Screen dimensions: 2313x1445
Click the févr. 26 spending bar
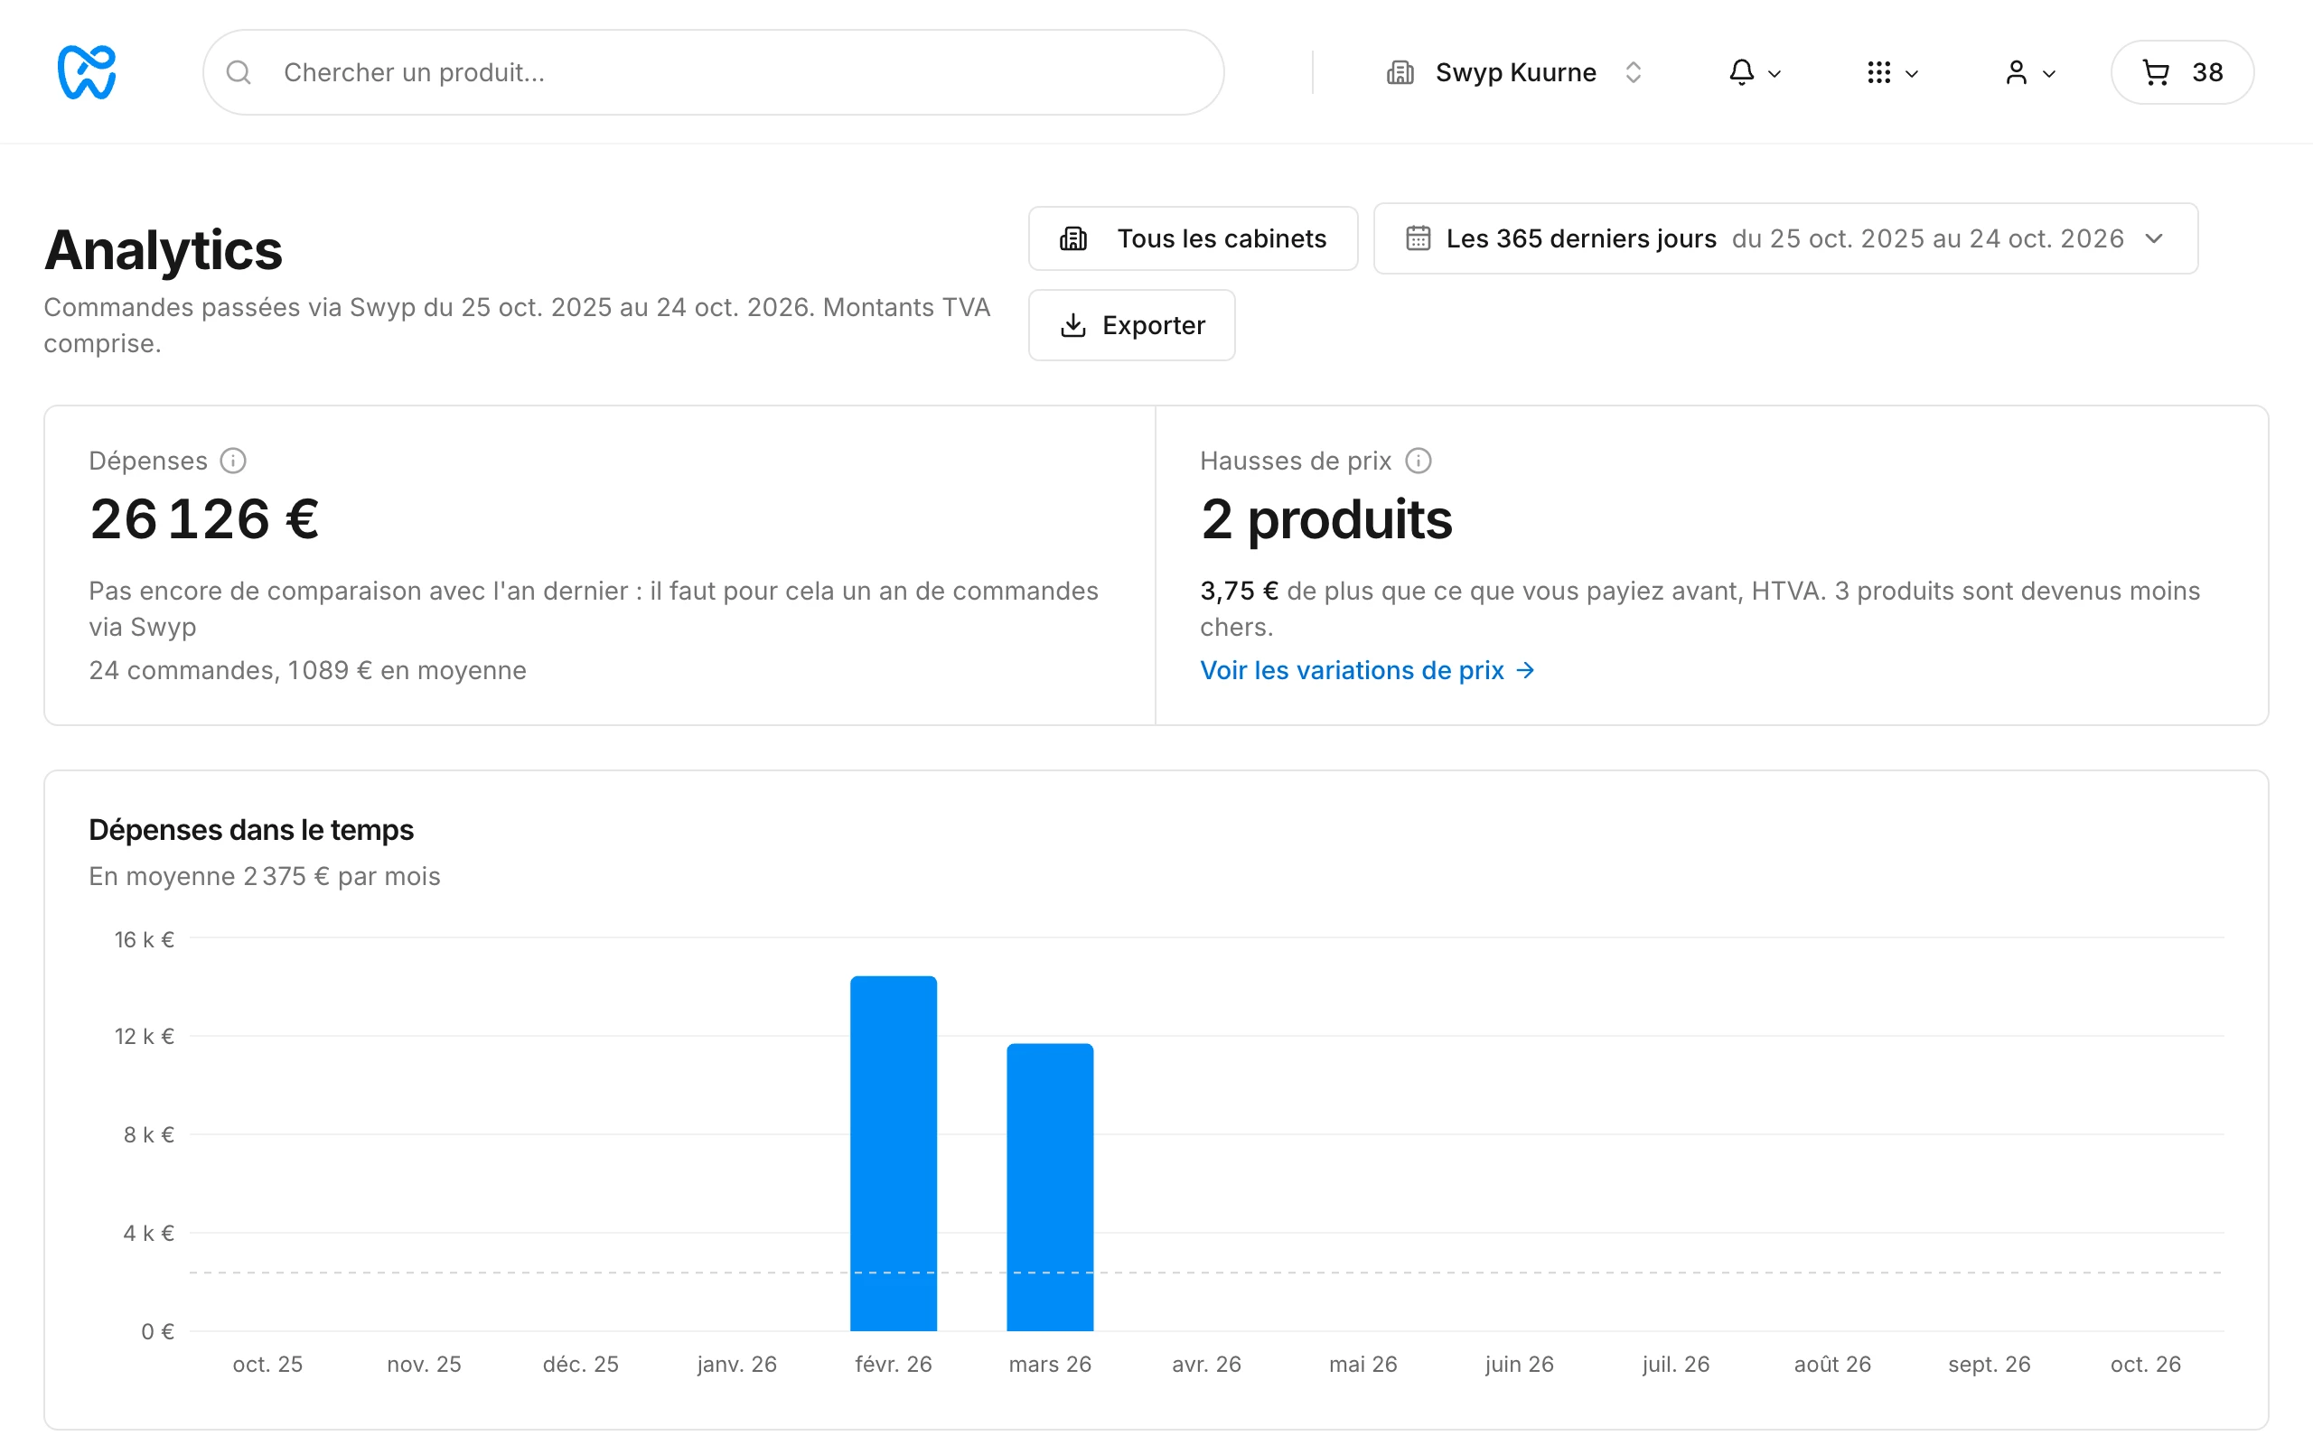pos(894,1153)
